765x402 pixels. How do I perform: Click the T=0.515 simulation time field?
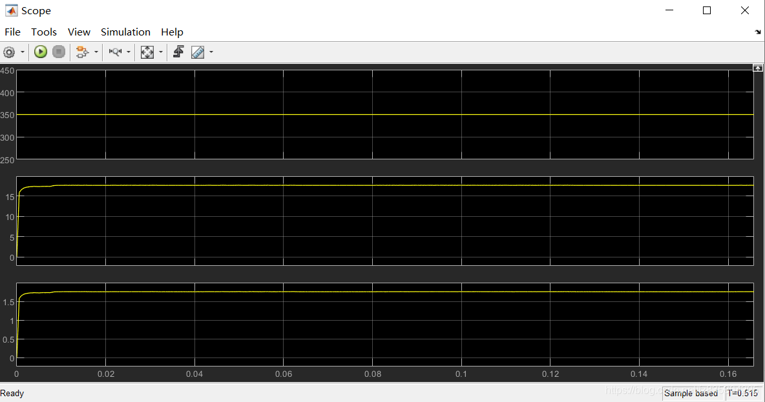(742, 393)
